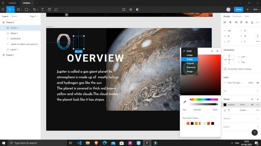Click the Present play icon
Screen dimensions: 261x146
point(248,10)
